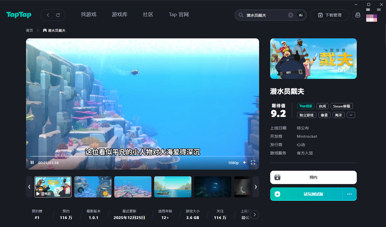Image resolution: width=386 pixels, height=227 pixels.
Task: Toggle fullscreen mode on the video
Action: click(x=253, y=162)
